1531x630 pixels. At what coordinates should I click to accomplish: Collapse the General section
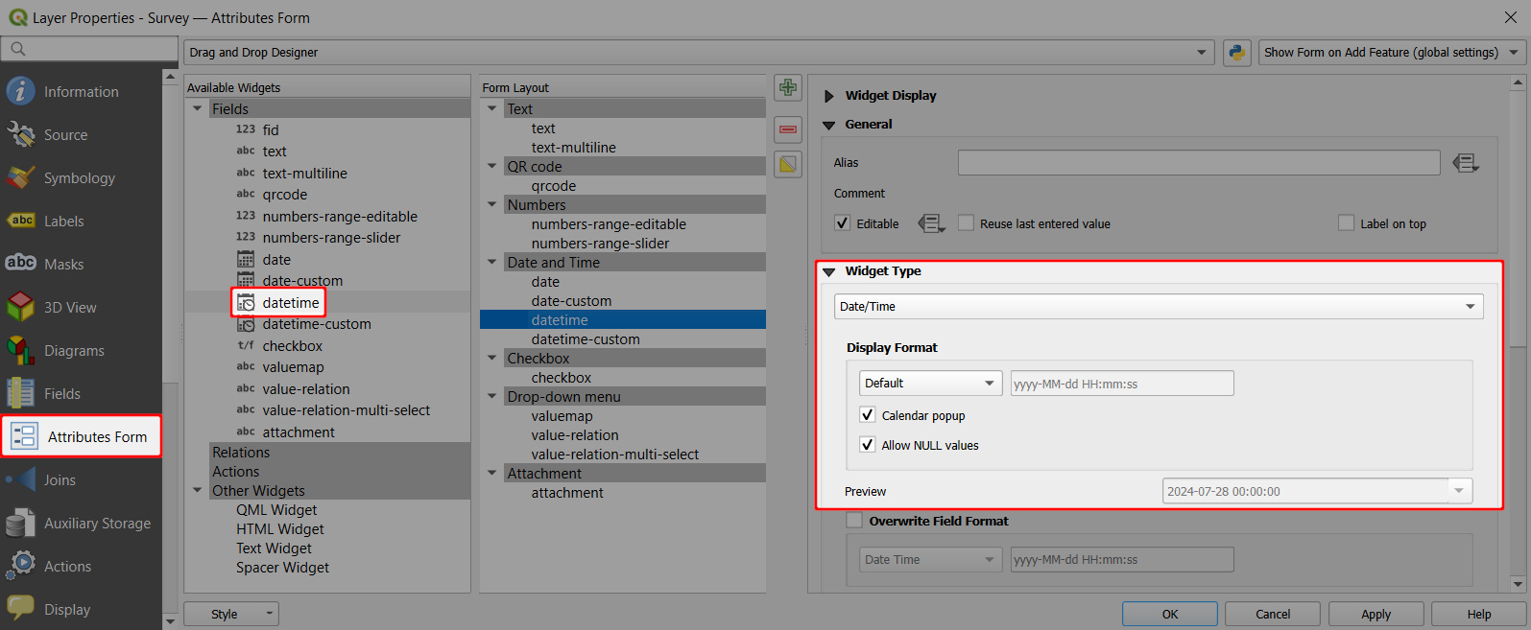pyautogui.click(x=829, y=125)
